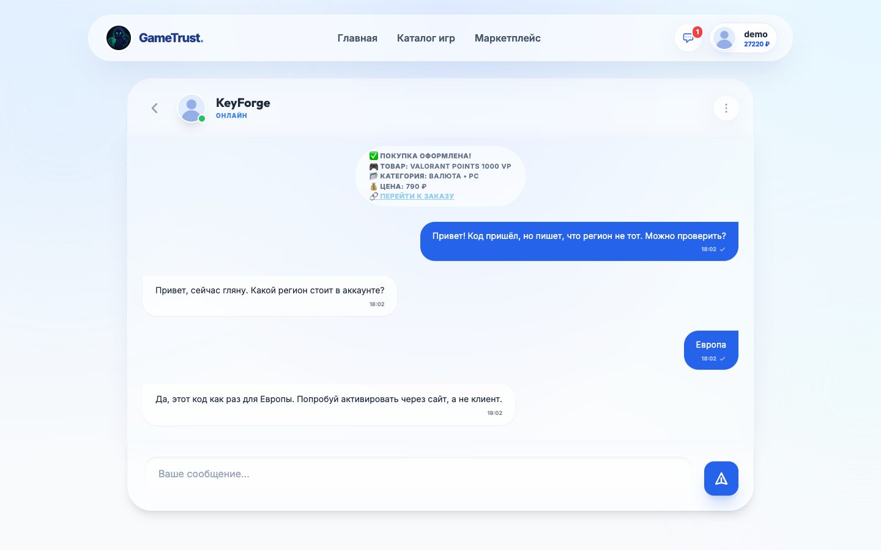Image resolution: width=881 pixels, height=550 pixels.
Task: Click the Европа message bubble
Action: (x=711, y=350)
